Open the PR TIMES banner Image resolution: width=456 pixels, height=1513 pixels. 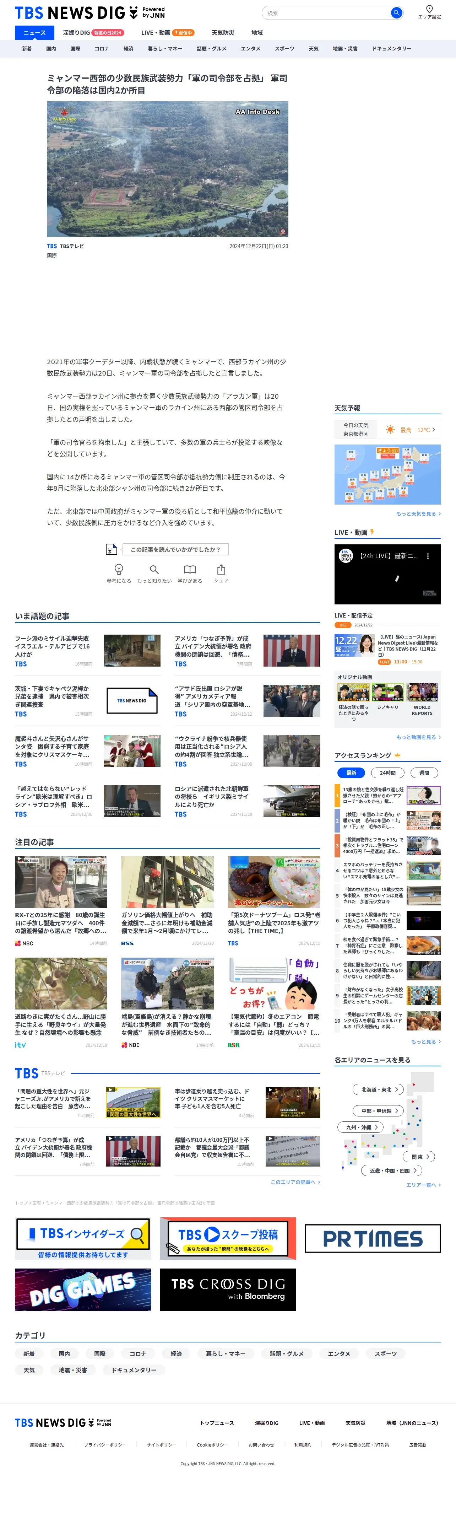[373, 1238]
